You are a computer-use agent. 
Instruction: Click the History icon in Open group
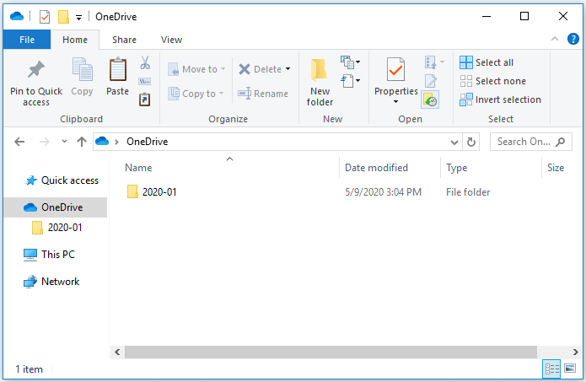tap(430, 100)
